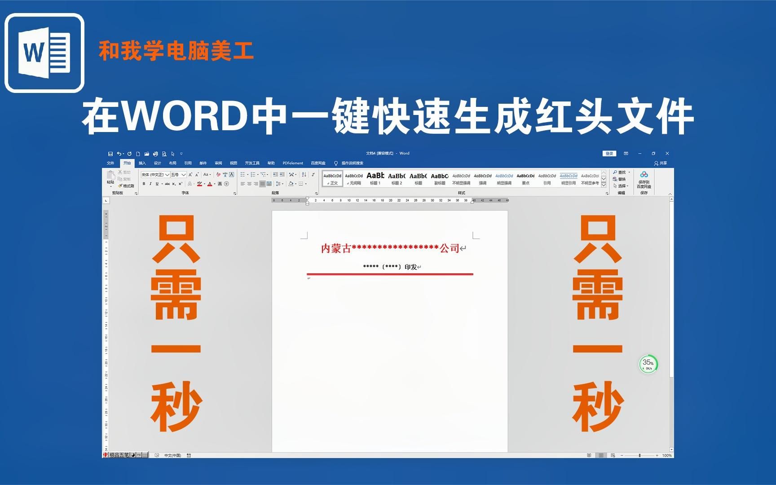Open the Paste button in clipboard group

coord(110,178)
